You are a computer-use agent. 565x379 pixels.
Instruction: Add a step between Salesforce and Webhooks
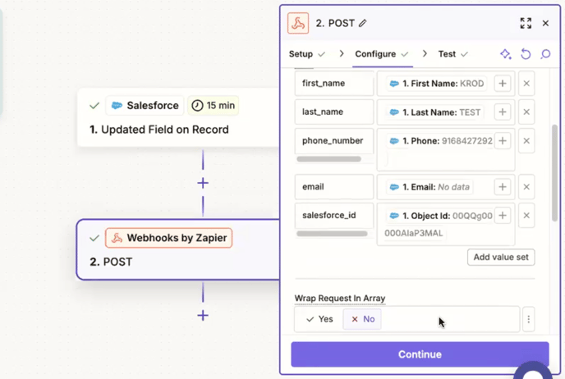(x=203, y=183)
